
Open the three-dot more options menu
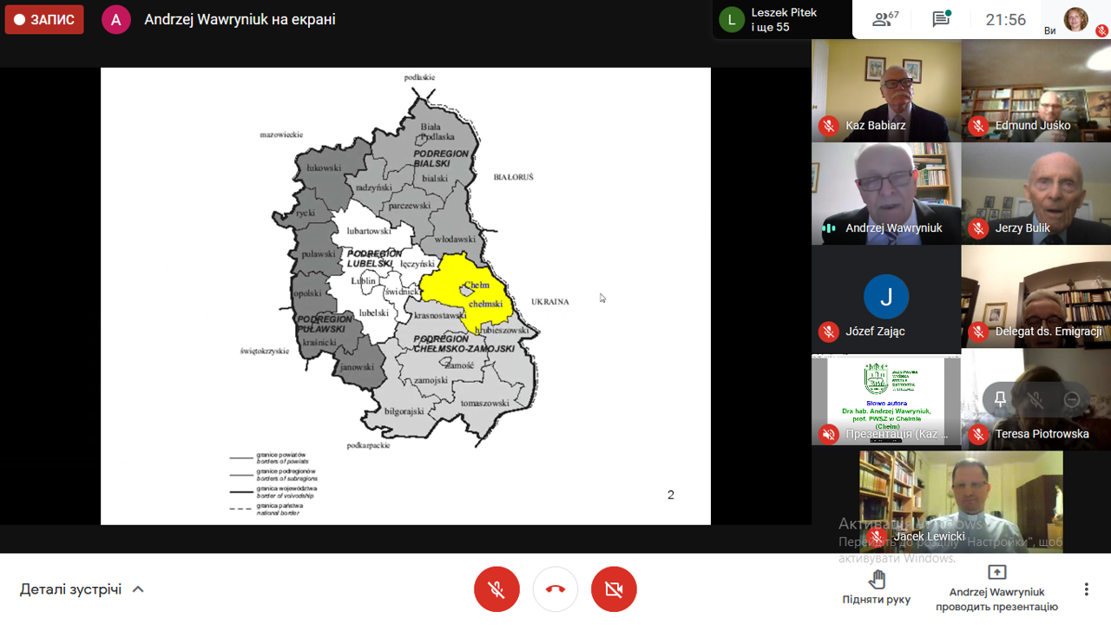1086,589
